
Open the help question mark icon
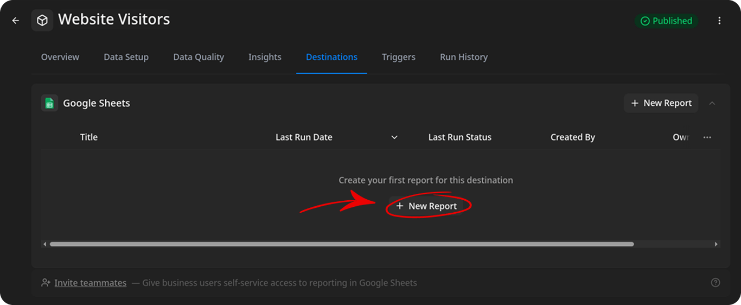click(x=716, y=283)
